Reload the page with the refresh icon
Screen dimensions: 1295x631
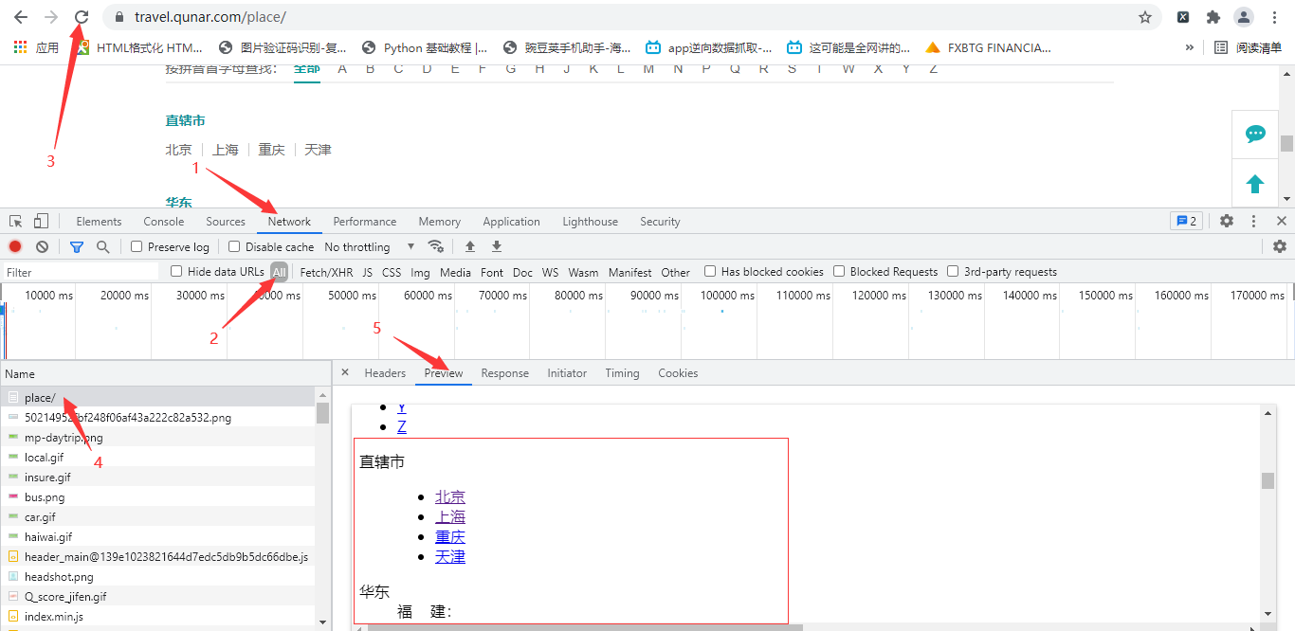pos(82,17)
